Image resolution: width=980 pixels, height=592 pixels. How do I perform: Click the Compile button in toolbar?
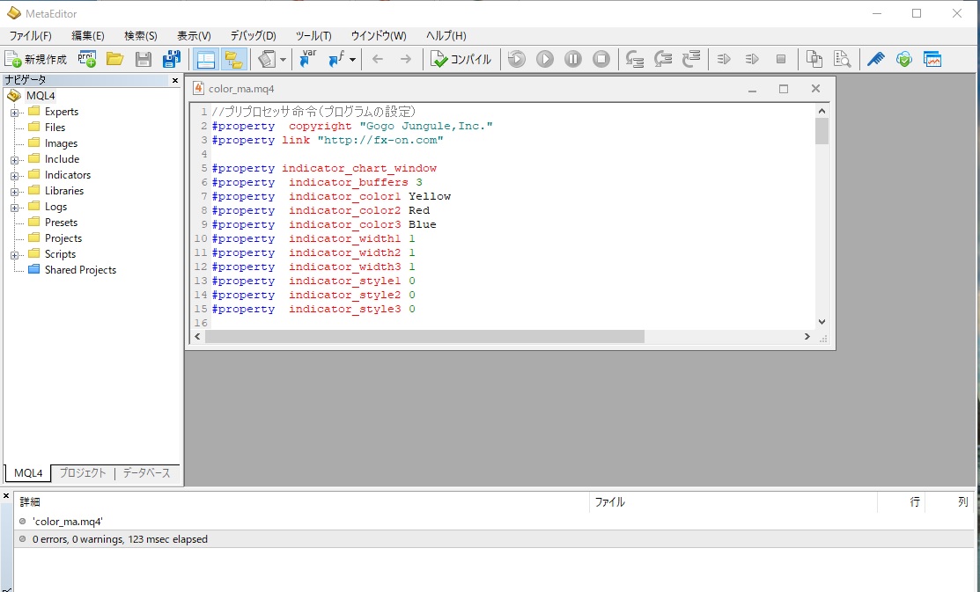pos(461,59)
